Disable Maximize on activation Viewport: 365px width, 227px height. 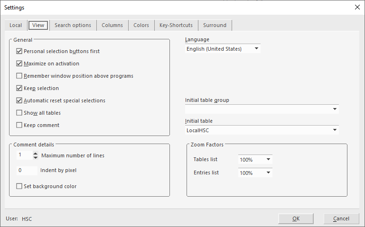(x=19, y=64)
